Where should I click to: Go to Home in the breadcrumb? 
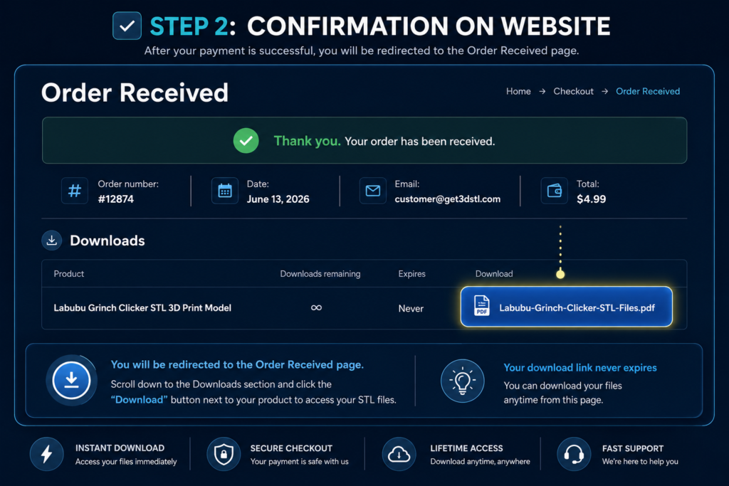tap(518, 92)
